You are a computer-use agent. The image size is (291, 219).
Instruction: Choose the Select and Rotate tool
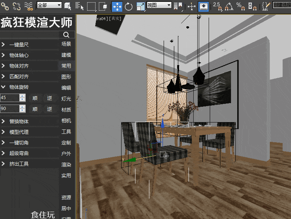[128, 7]
